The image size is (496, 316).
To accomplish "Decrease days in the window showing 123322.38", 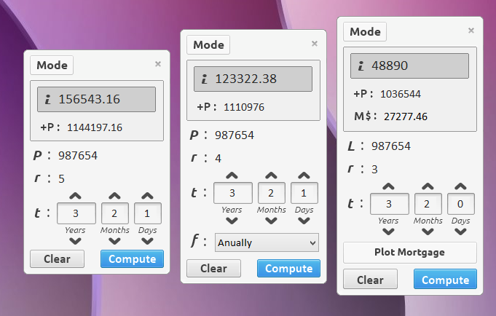I will point(304,222).
